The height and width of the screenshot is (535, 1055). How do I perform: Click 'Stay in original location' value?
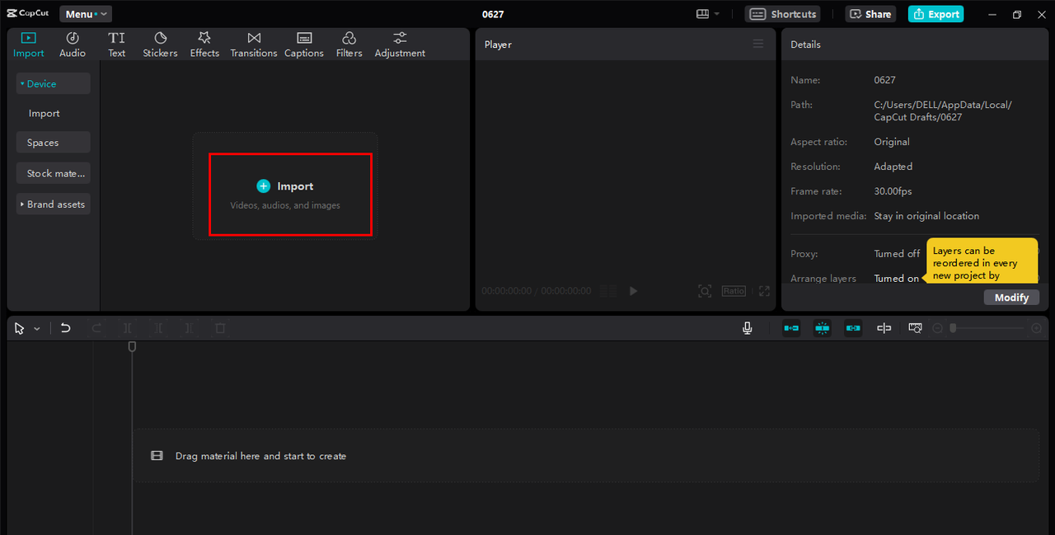click(x=926, y=216)
